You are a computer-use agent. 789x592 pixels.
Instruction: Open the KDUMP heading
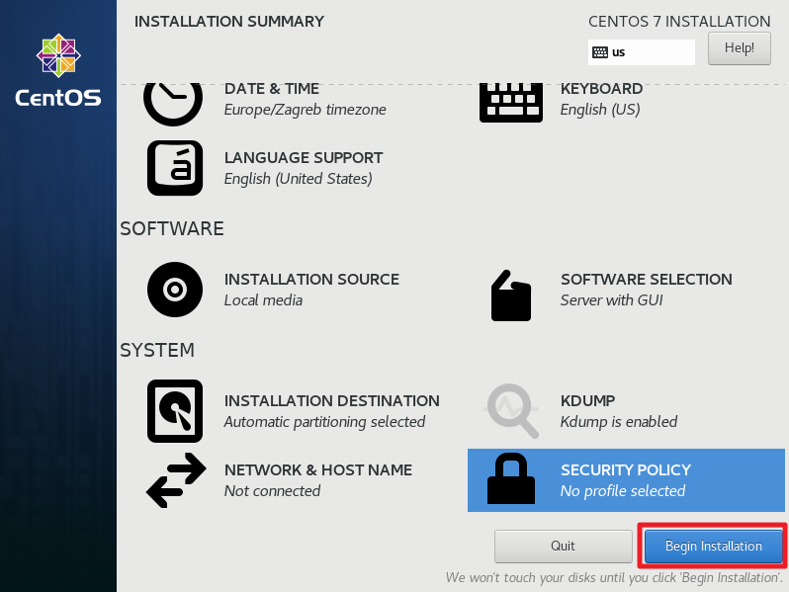click(x=587, y=401)
